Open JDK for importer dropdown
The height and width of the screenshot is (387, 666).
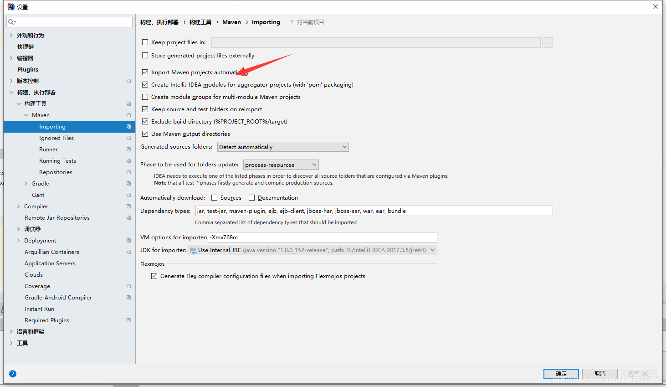(312, 250)
